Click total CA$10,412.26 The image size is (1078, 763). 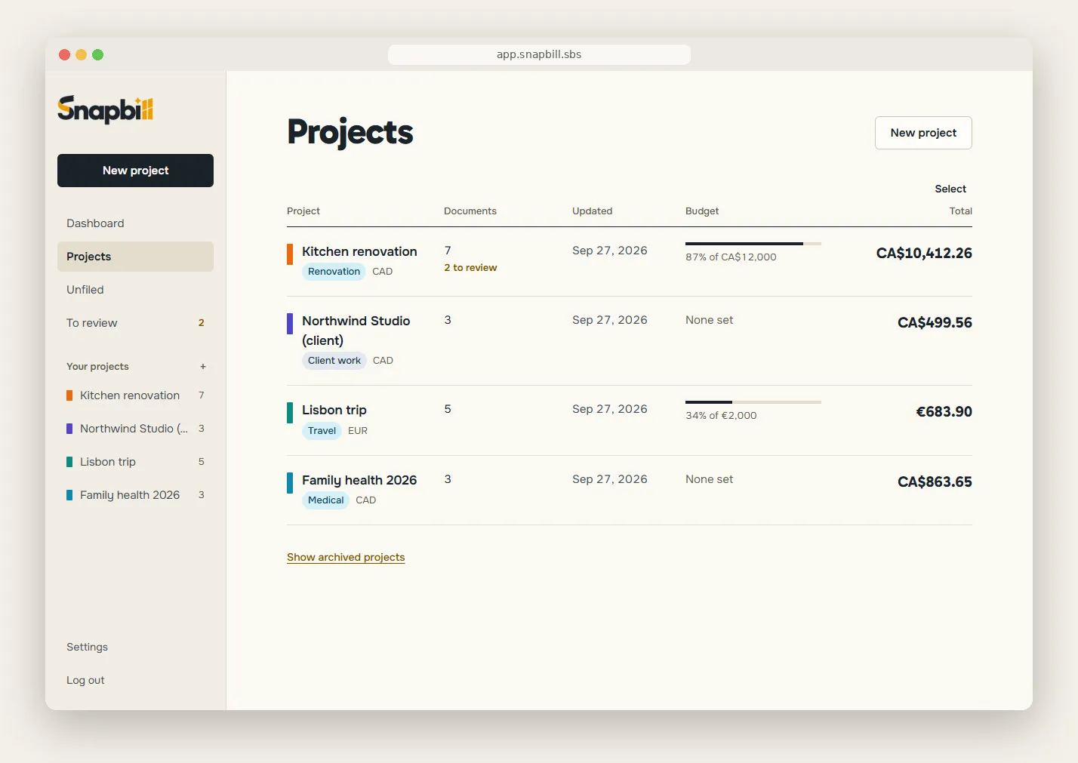pyautogui.click(x=924, y=254)
